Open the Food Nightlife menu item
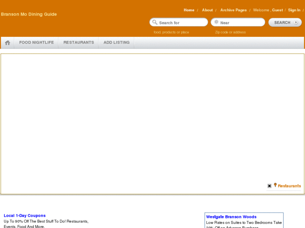This screenshot has height=228, width=305. tap(36, 43)
